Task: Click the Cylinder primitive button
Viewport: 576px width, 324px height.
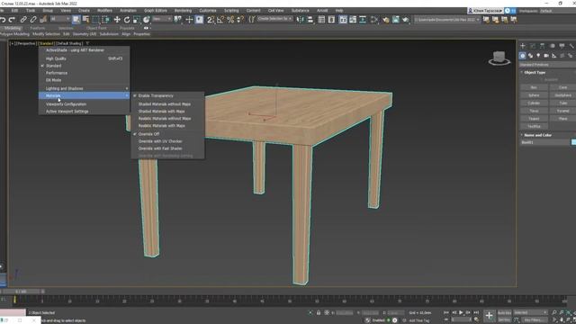Action: tap(534, 103)
